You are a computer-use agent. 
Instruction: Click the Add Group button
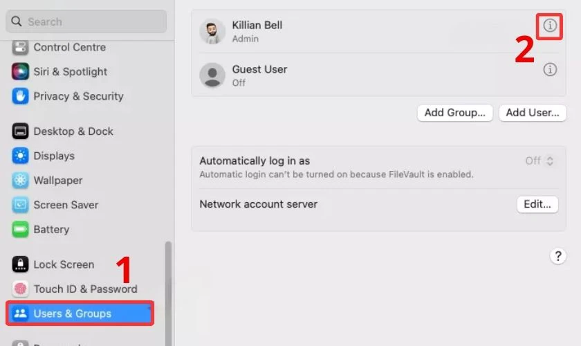454,113
